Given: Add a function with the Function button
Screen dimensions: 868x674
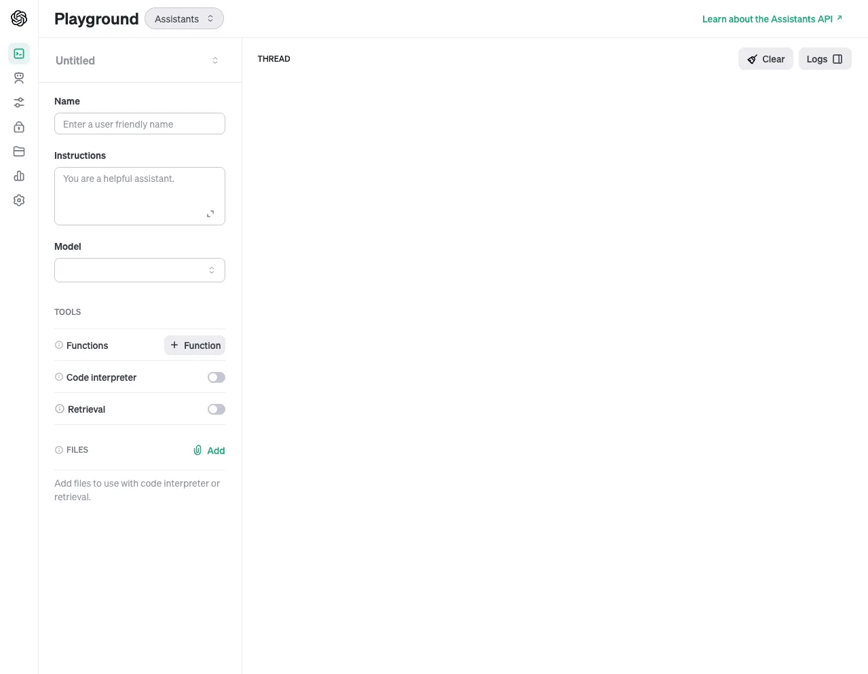Looking at the screenshot, I should pos(195,345).
